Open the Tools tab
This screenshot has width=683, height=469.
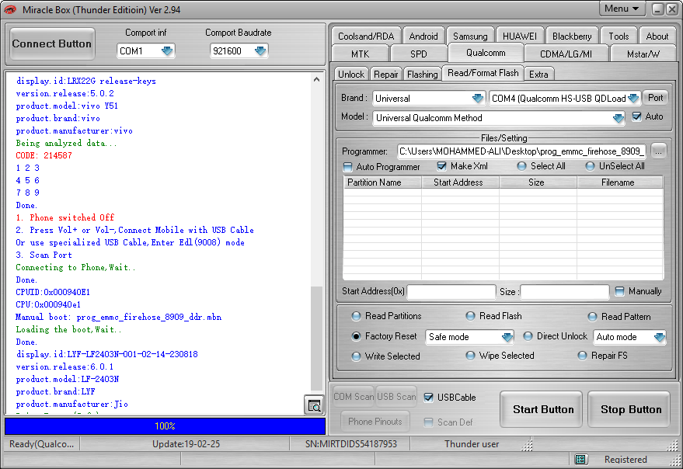(x=619, y=36)
